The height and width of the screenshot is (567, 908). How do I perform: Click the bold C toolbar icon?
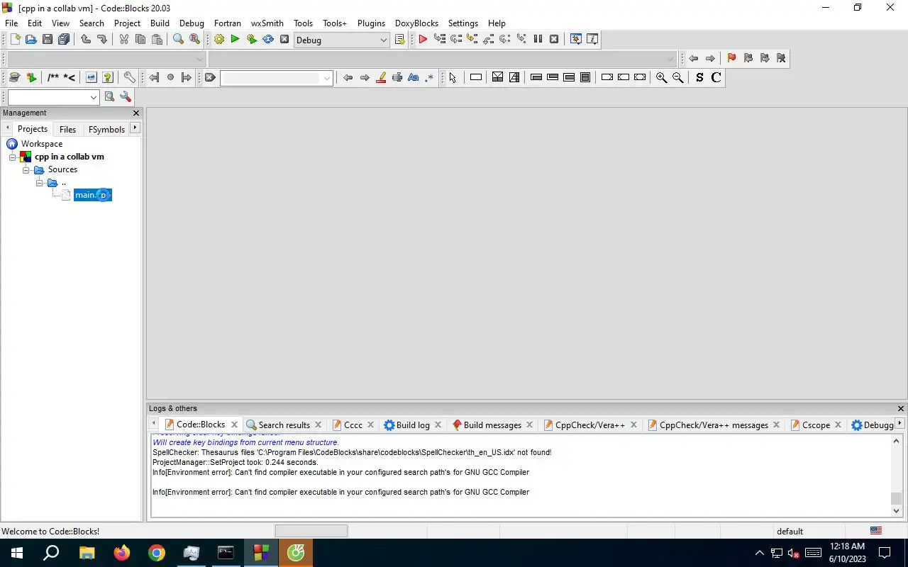pyautogui.click(x=716, y=77)
